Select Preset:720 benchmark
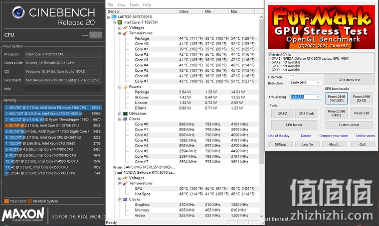This screenshot has width=379, height=226. (x=361, y=113)
